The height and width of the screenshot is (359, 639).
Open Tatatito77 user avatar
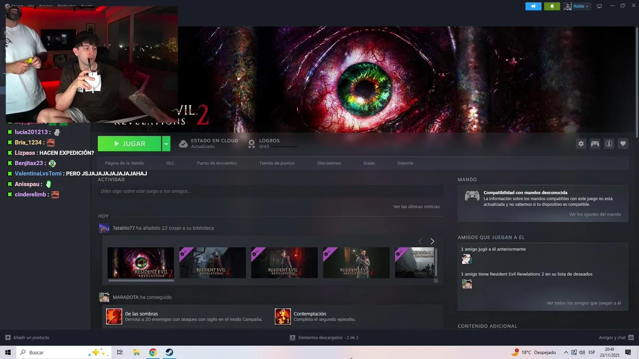(x=104, y=228)
